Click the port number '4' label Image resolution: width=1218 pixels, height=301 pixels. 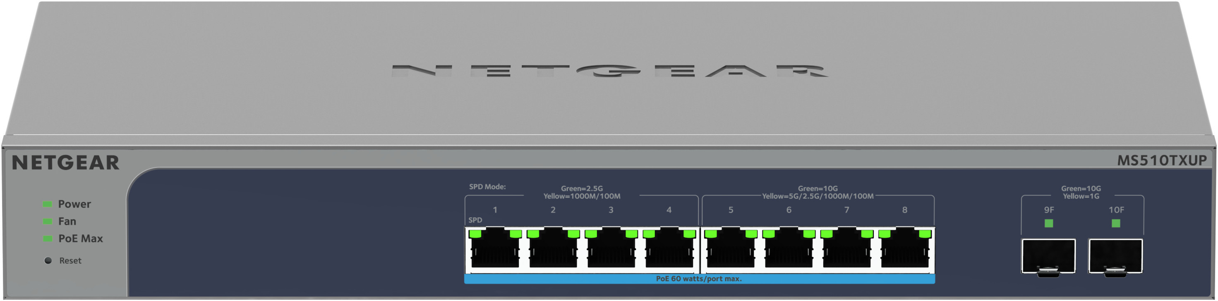click(669, 210)
